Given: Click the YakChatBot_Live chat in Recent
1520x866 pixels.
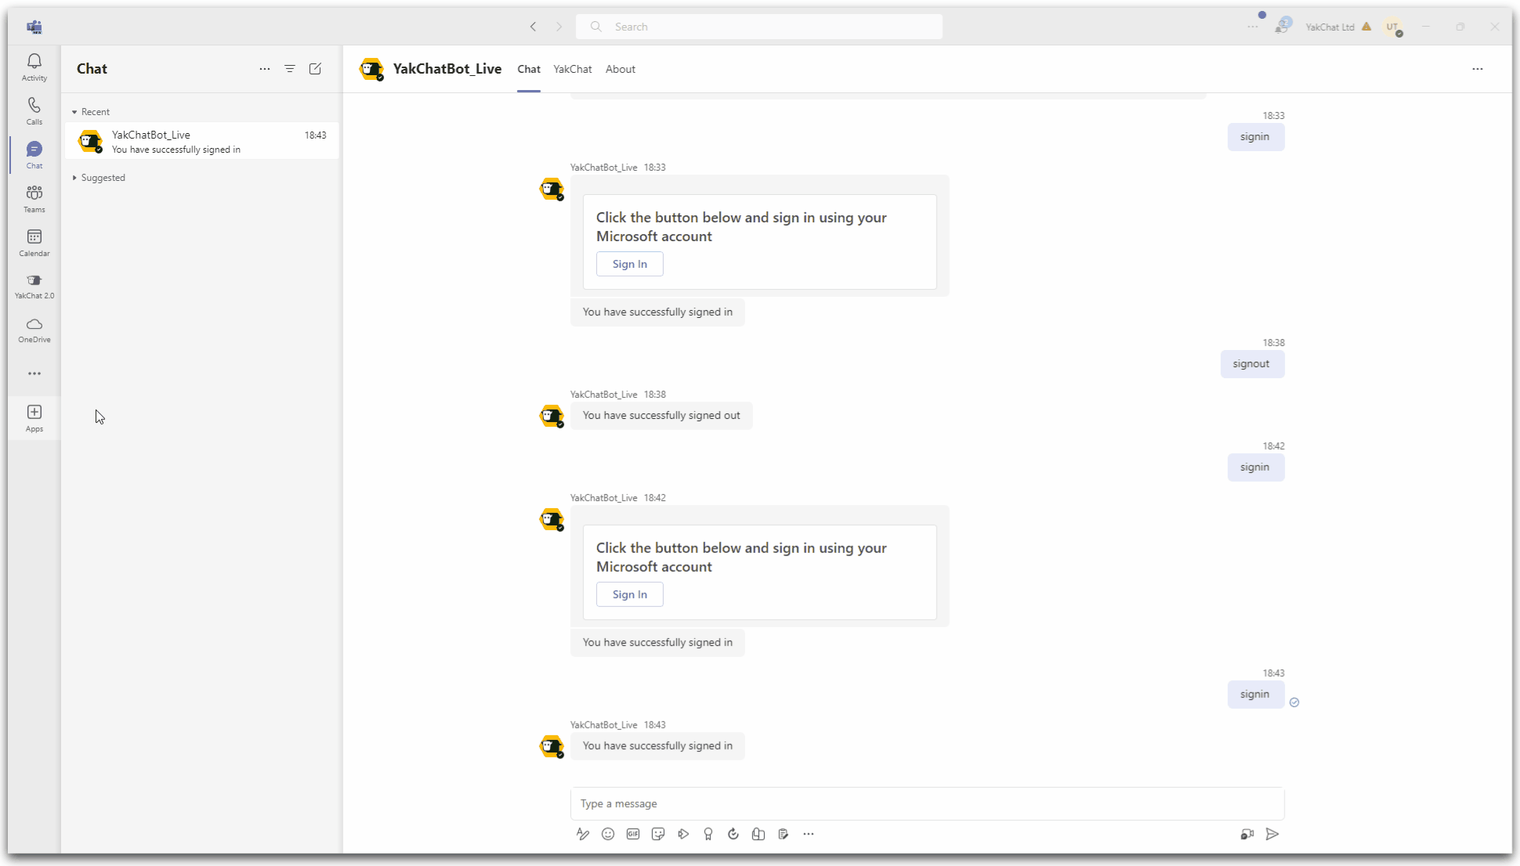Looking at the screenshot, I should click(x=204, y=141).
